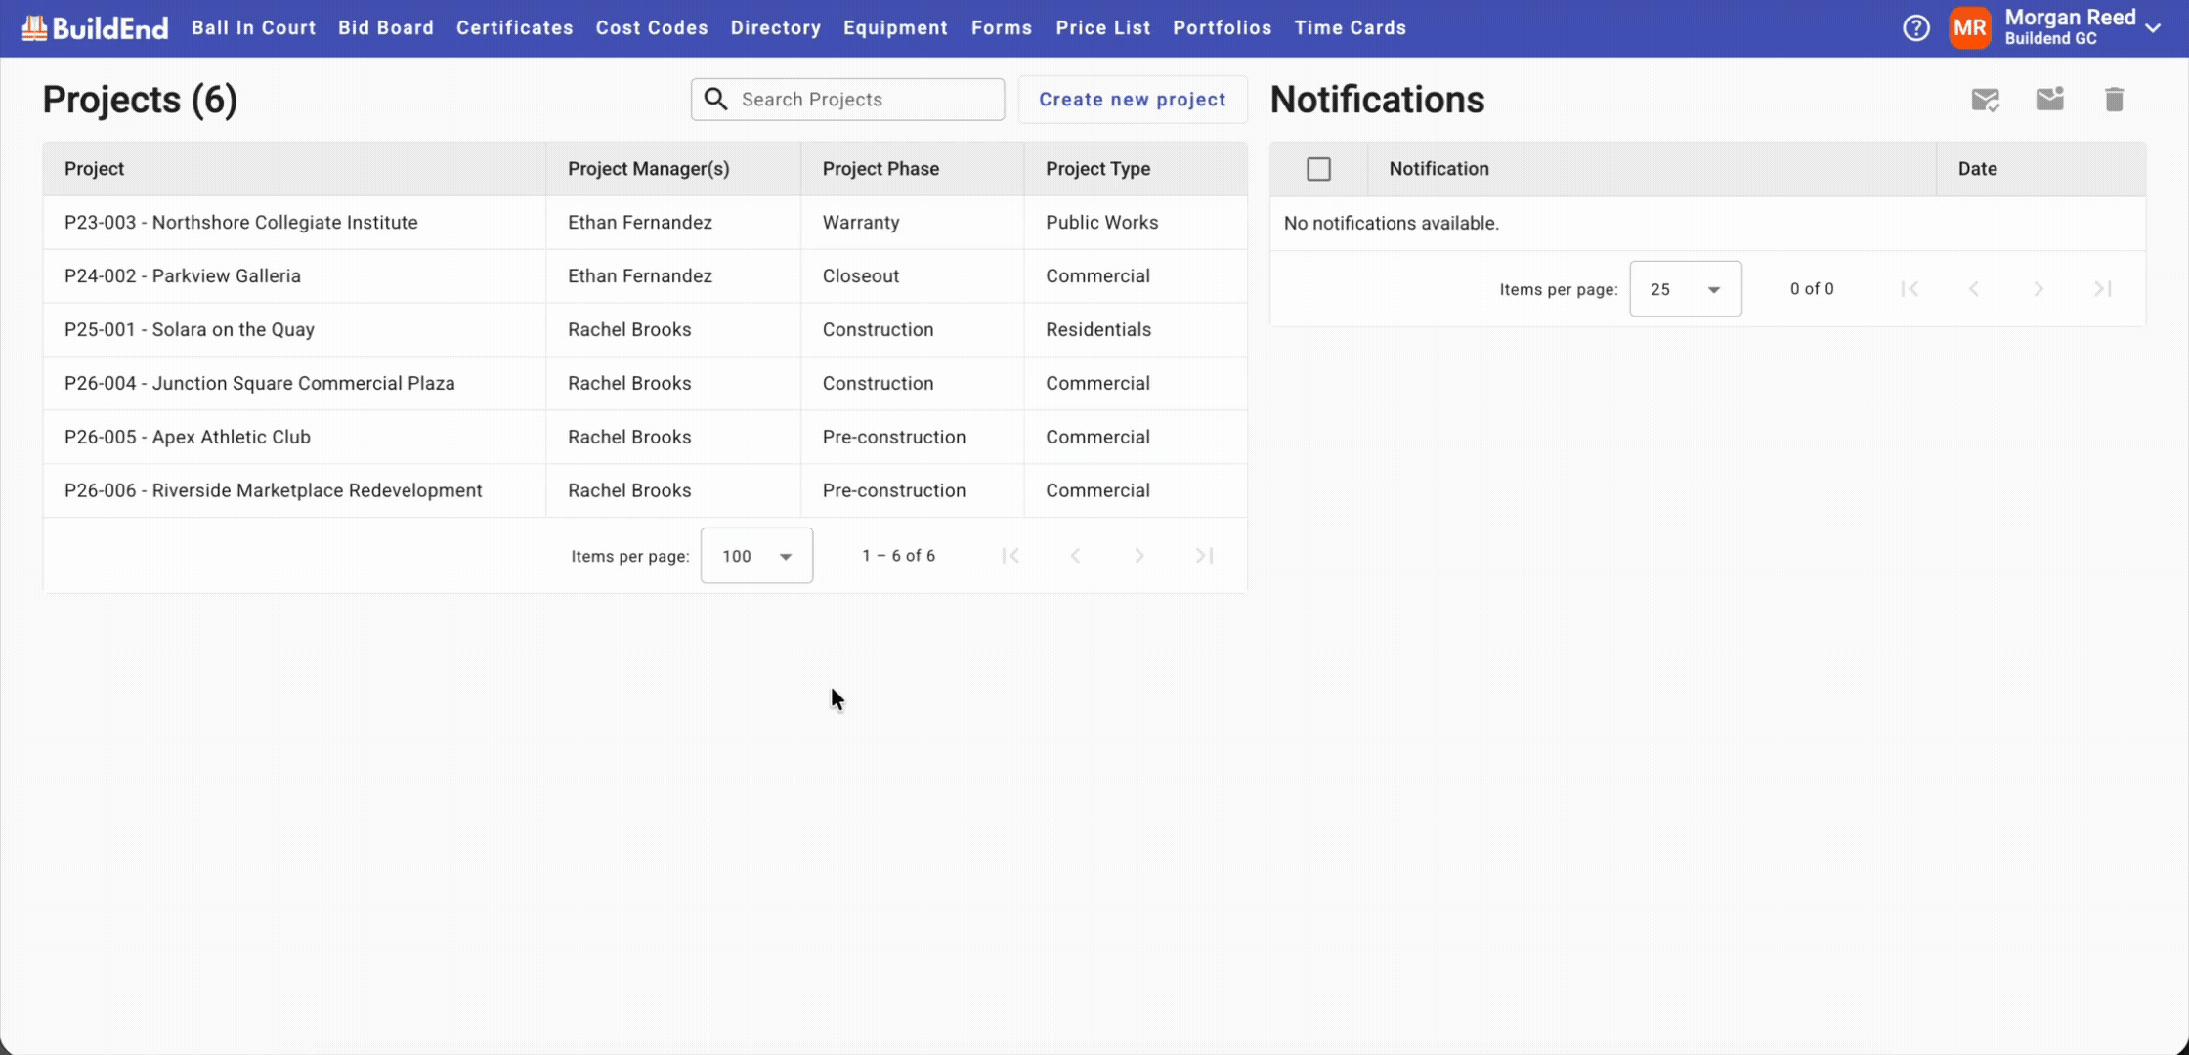Click projects first page arrow
Screen dimensions: 2189x1055
[1010, 556]
